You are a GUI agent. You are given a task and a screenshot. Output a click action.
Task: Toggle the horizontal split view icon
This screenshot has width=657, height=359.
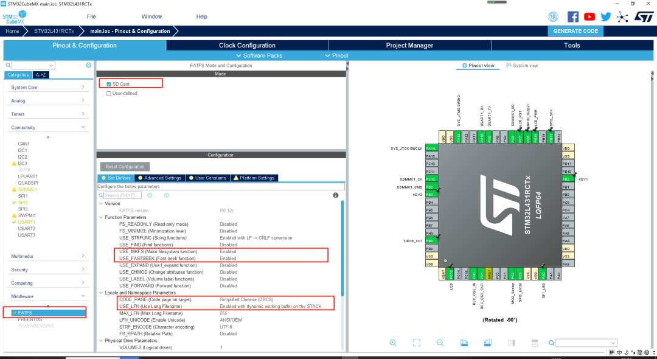535,343
